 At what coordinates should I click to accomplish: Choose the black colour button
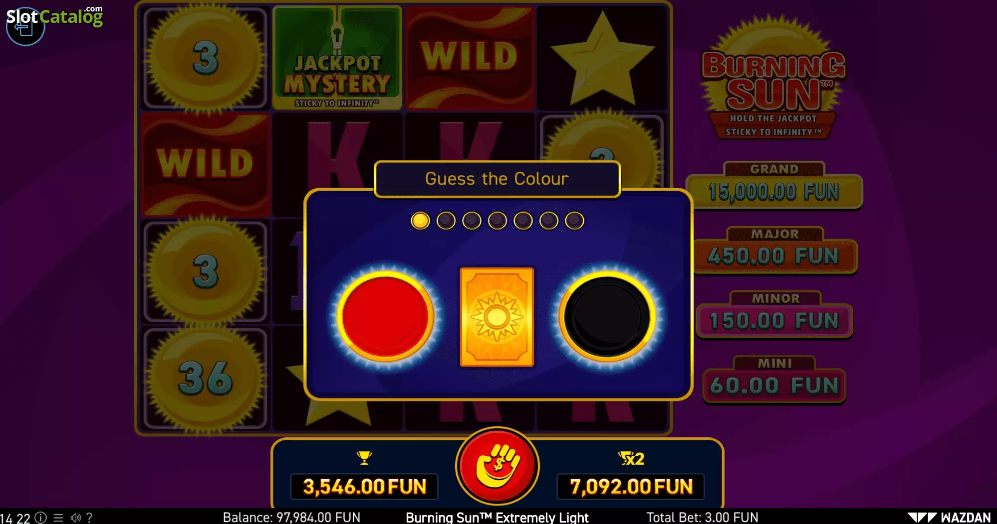(x=607, y=316)
